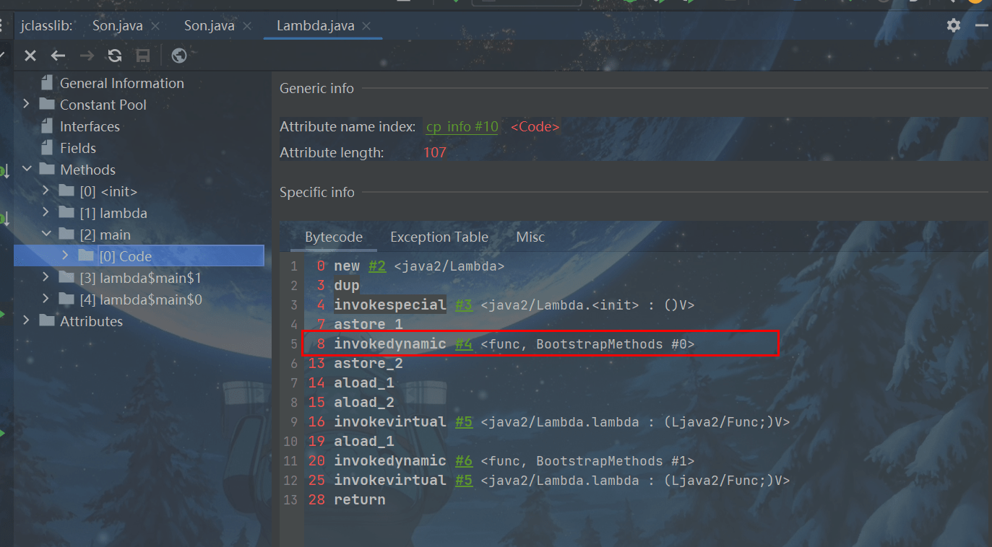Expand the Constant Pool tree node
The width and height of the screenshot is (992, 547).
[27, 105]
